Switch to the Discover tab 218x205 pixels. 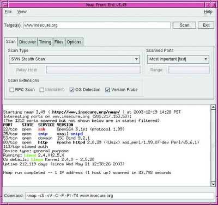28,42
